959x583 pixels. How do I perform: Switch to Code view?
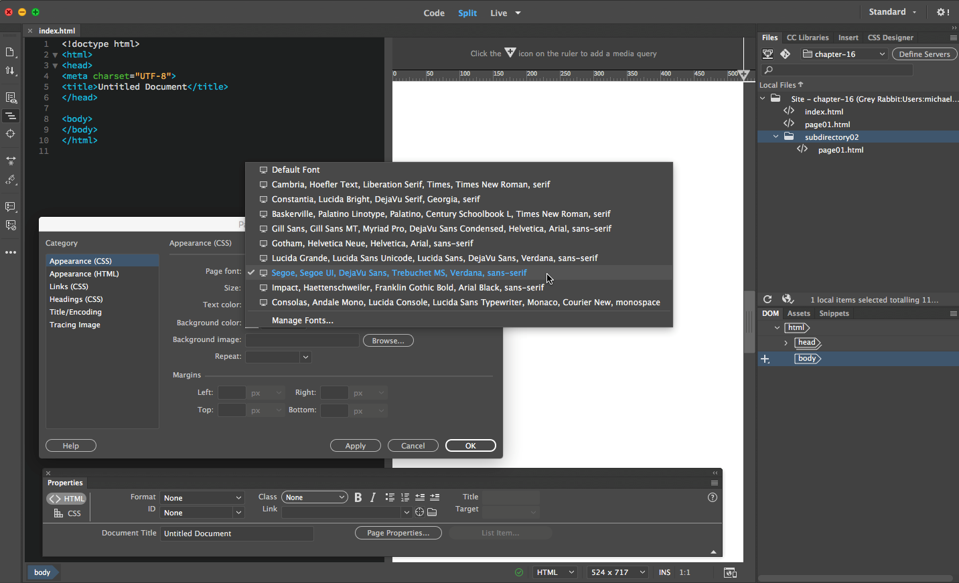(x=433, y=13)
